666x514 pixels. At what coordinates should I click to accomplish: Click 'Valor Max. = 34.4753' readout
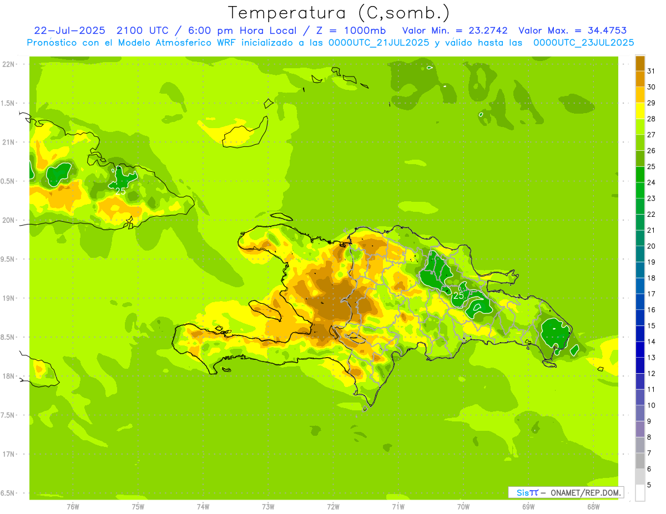[x=573, y=30]
